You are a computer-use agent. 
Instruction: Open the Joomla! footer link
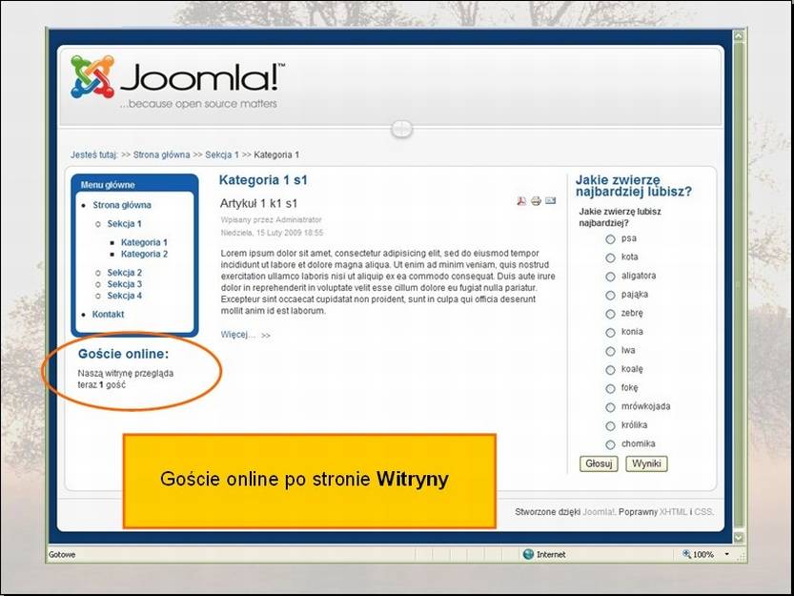tap(599, 512)
